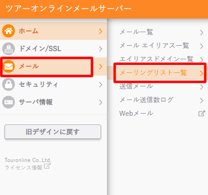This screenshot has height=195, width=208.
Task: Click the security padlock icon
Action: click(9, 84)
